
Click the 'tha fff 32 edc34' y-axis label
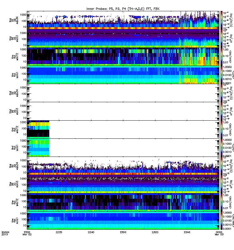[x=14, y=20]
